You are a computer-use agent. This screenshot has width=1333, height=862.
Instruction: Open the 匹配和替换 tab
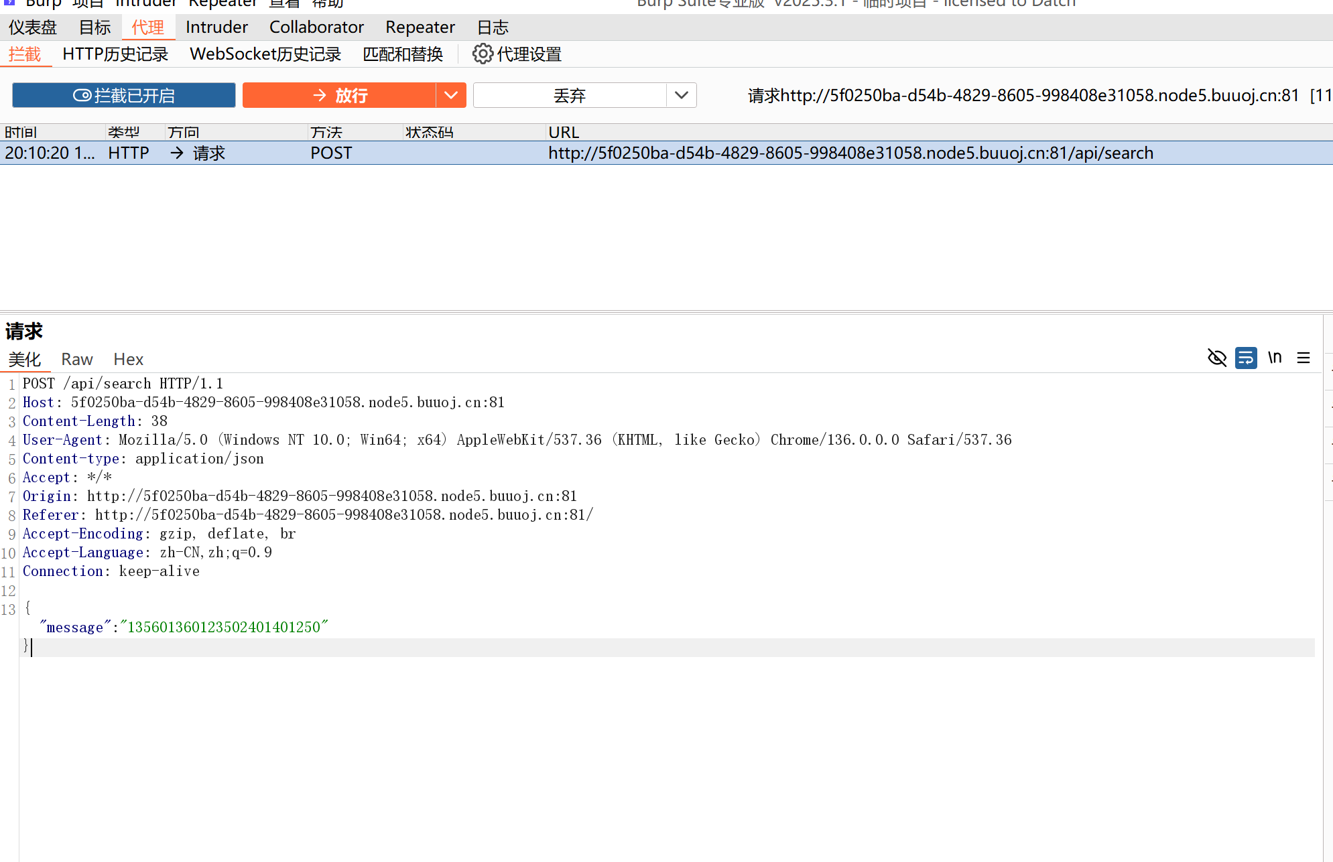tap(403, 54)
